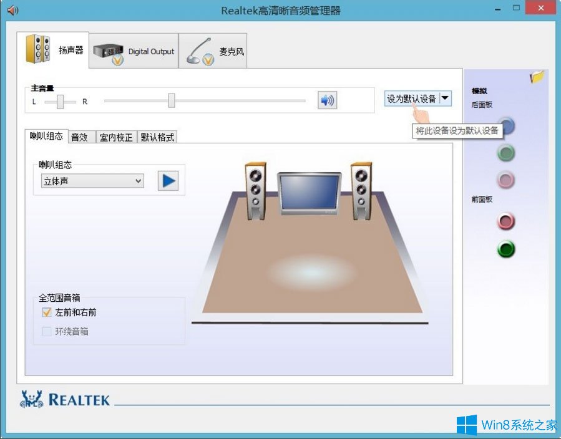
Task: Click the left speaker in the room
Action: (255, 191)
